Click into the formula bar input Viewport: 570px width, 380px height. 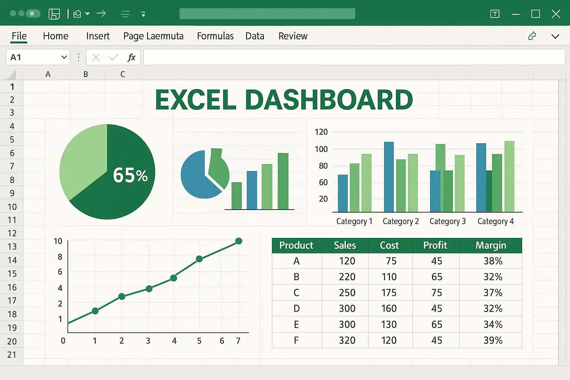point(354,57)
